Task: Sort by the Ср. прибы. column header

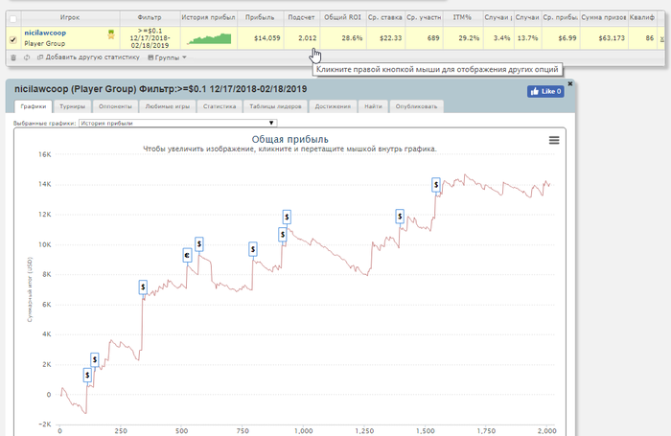Action: [560, 17]
